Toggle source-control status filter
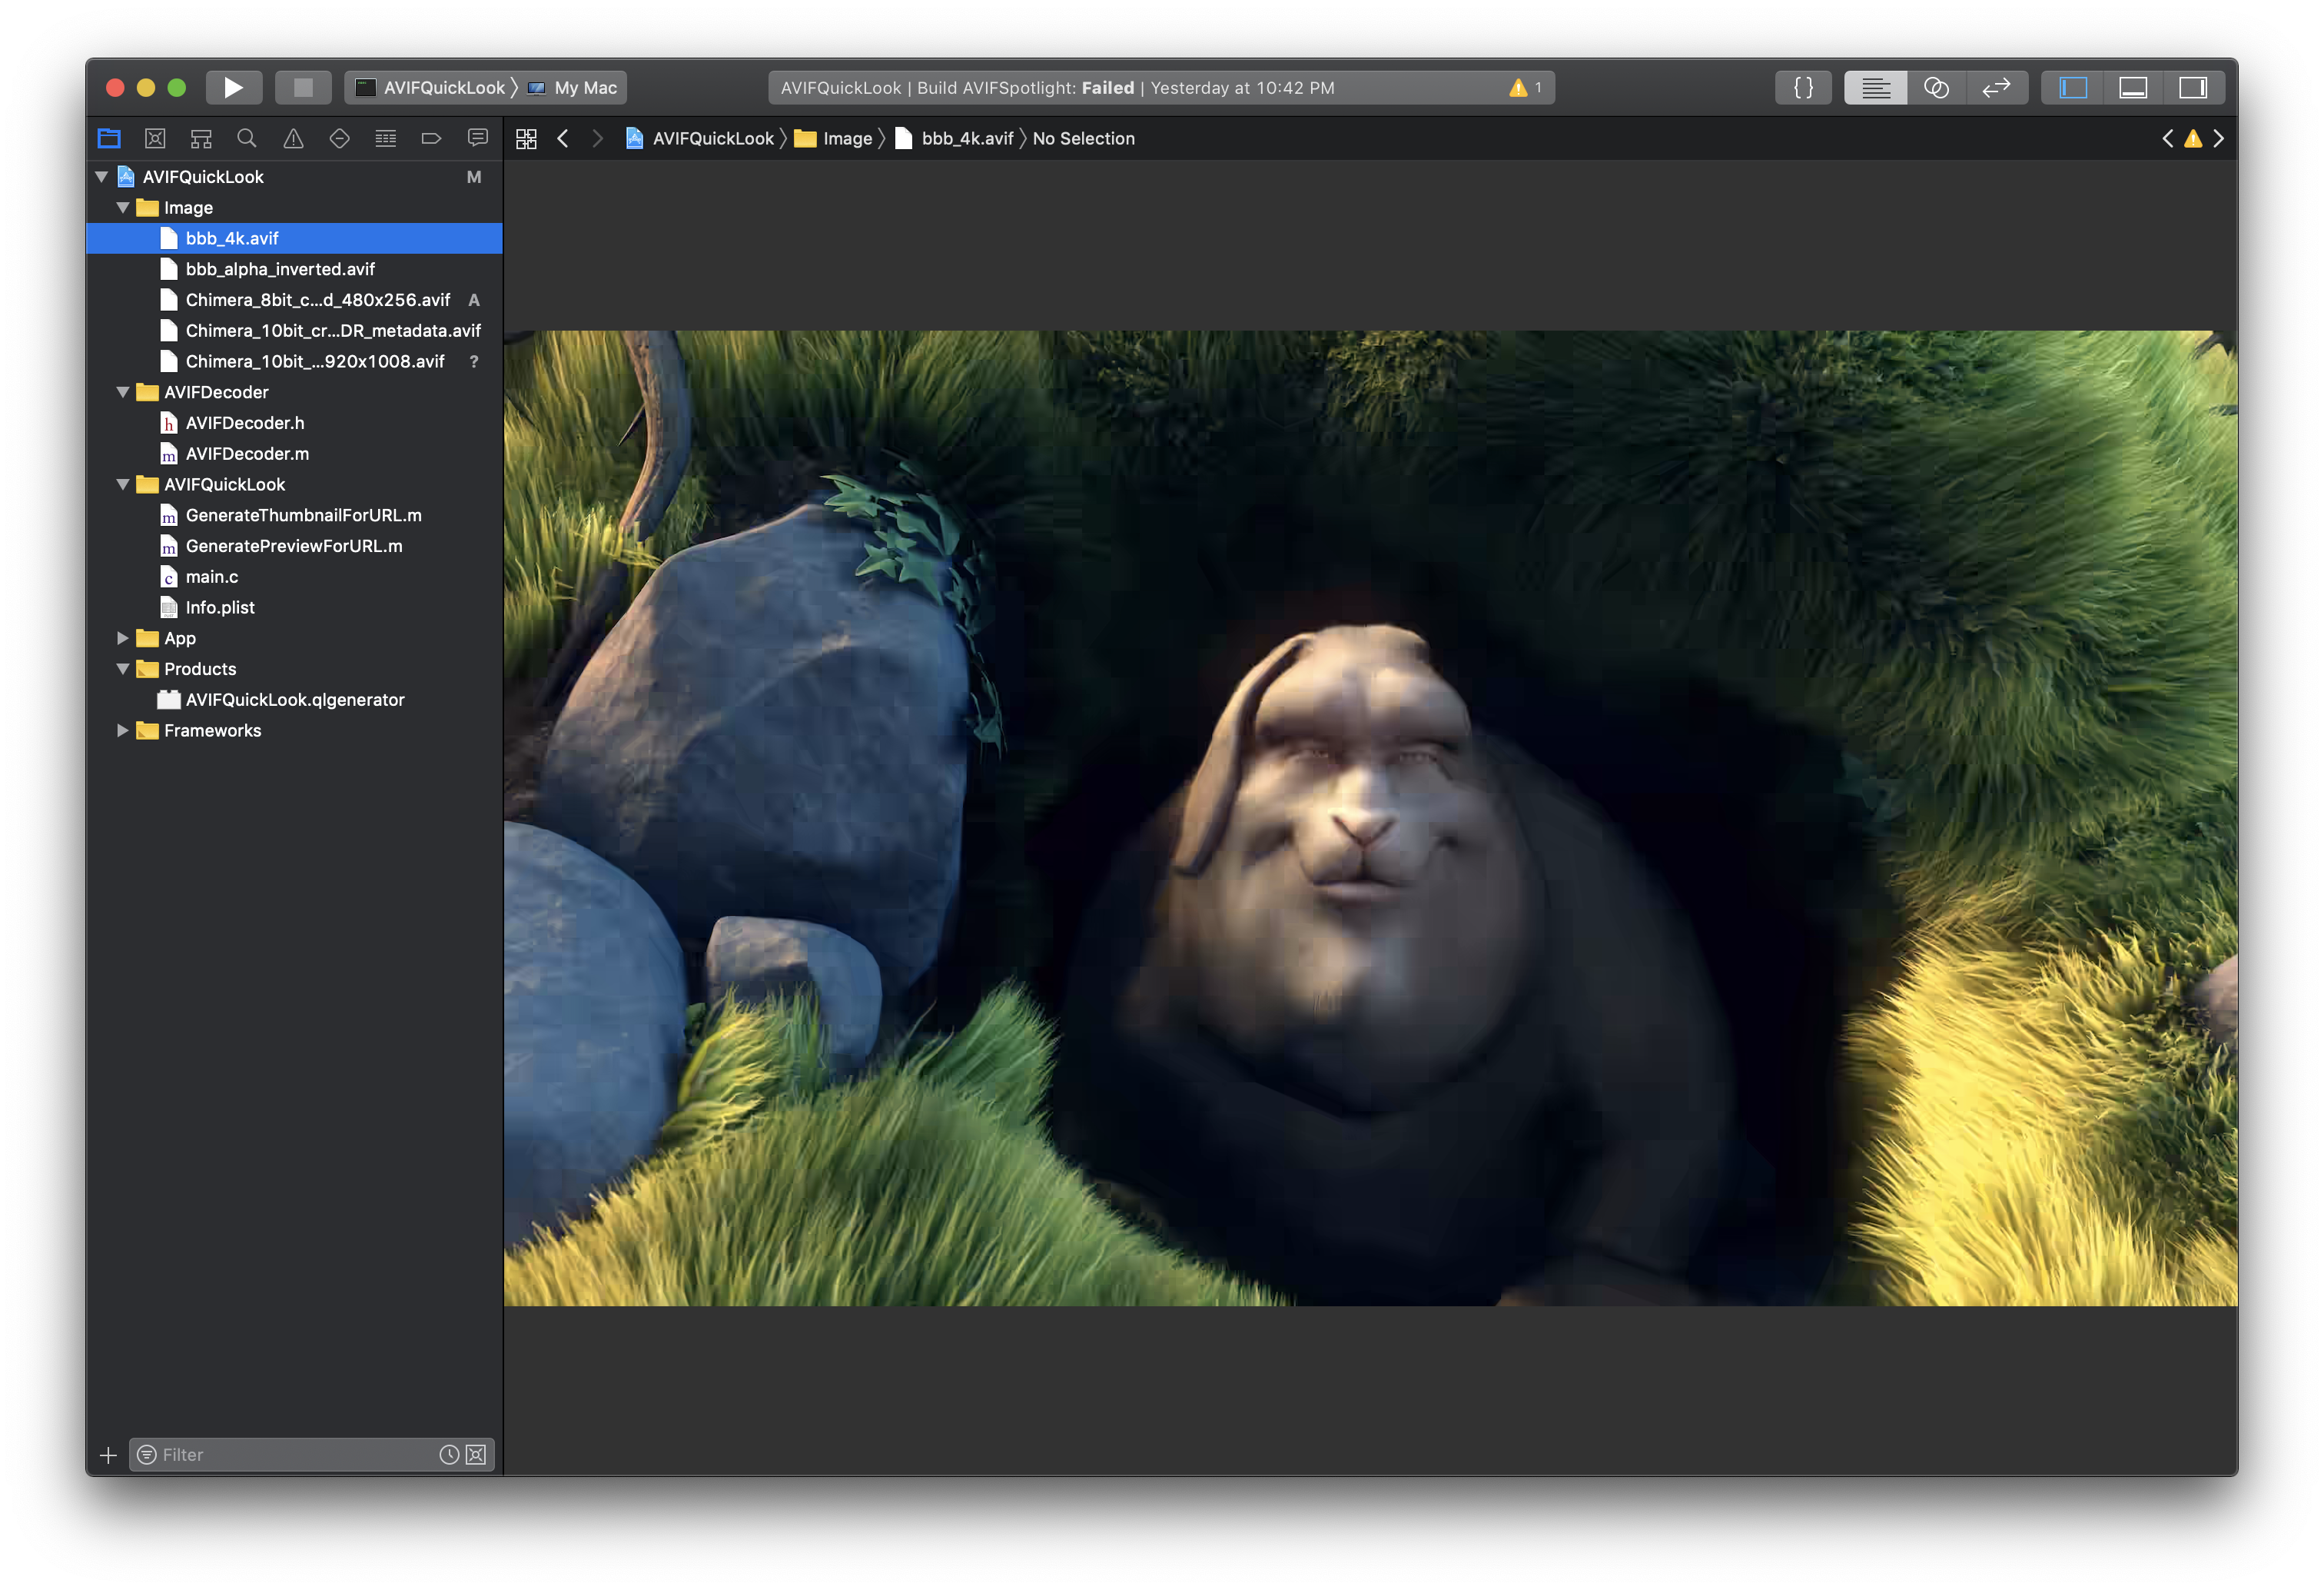This screenshot has height=1590, width=2324. pos(476,1456)
